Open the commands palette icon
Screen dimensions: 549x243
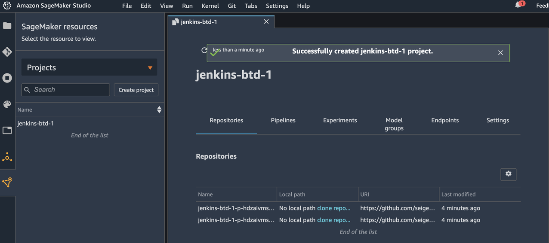point(7,104)
